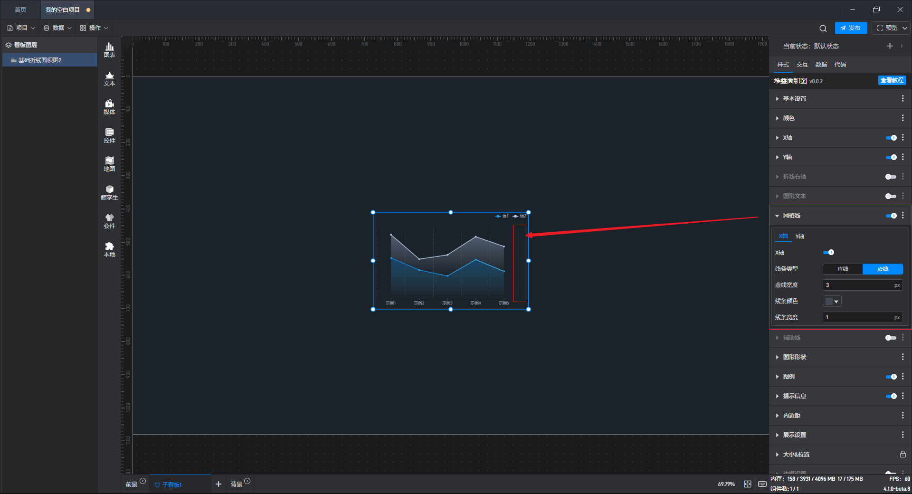Open the 文本 text components panel

pyautogui.click(x=109, y=78)
